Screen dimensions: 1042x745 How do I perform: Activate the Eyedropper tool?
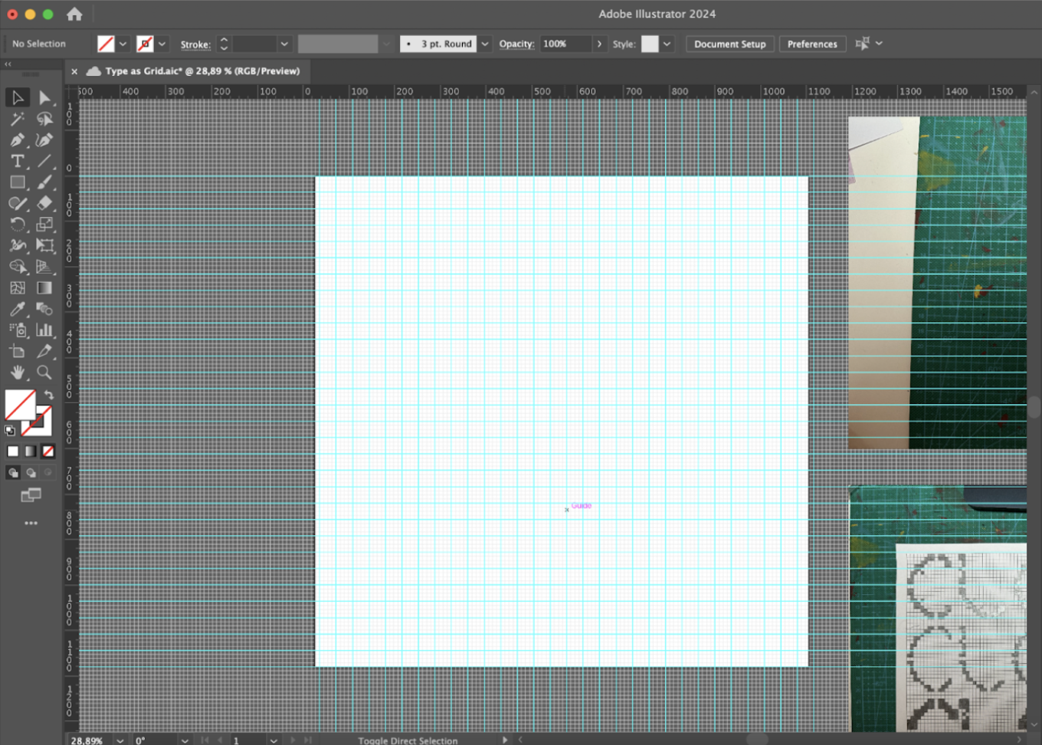17,309
